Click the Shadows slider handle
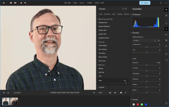 (146, 82)
